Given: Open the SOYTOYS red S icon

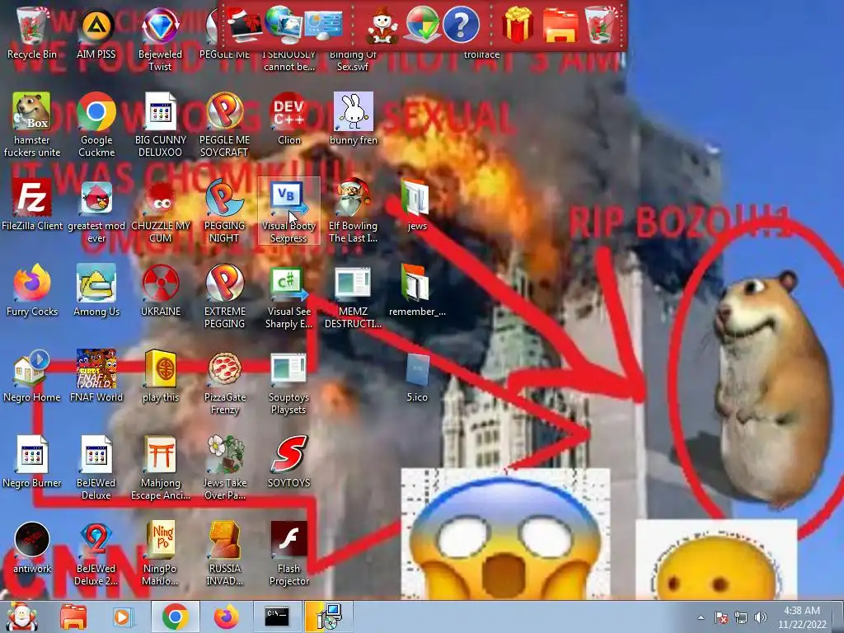Looking at the screenshot, I should (289, 462).
